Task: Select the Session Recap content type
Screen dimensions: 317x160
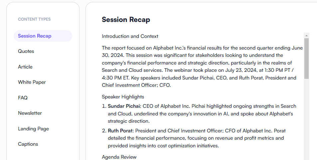Action: click(x=35, y=36)
